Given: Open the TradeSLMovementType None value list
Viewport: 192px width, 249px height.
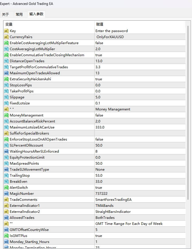Looking at the screenshot, I should tap(140, 170).
